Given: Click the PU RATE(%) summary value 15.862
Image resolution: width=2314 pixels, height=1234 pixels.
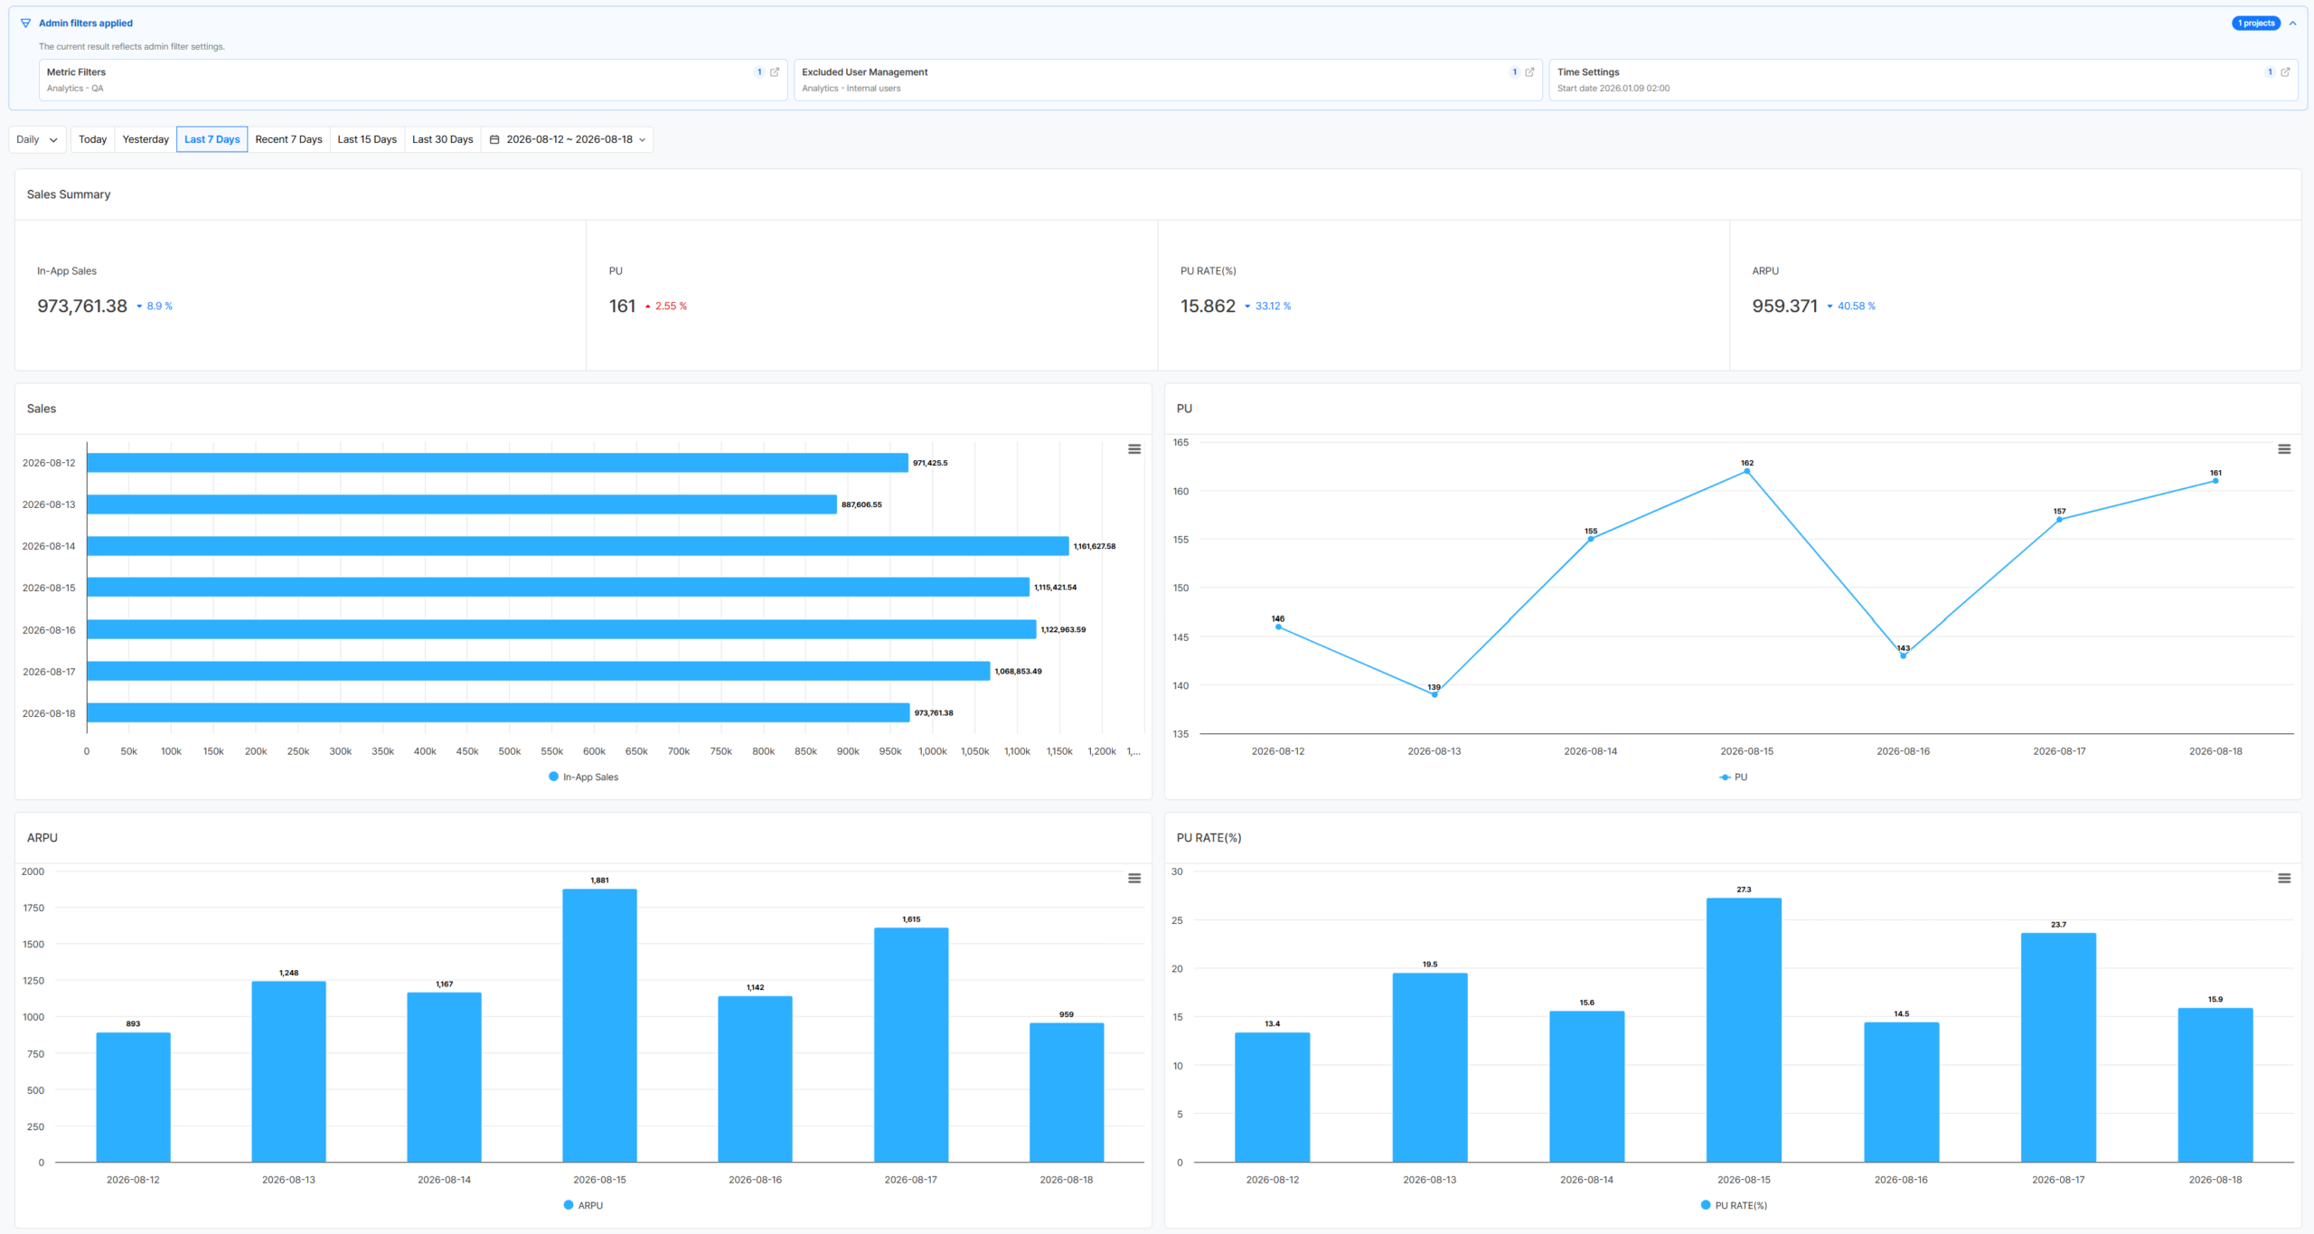Looking at the screenshot, I should 1209,306.
